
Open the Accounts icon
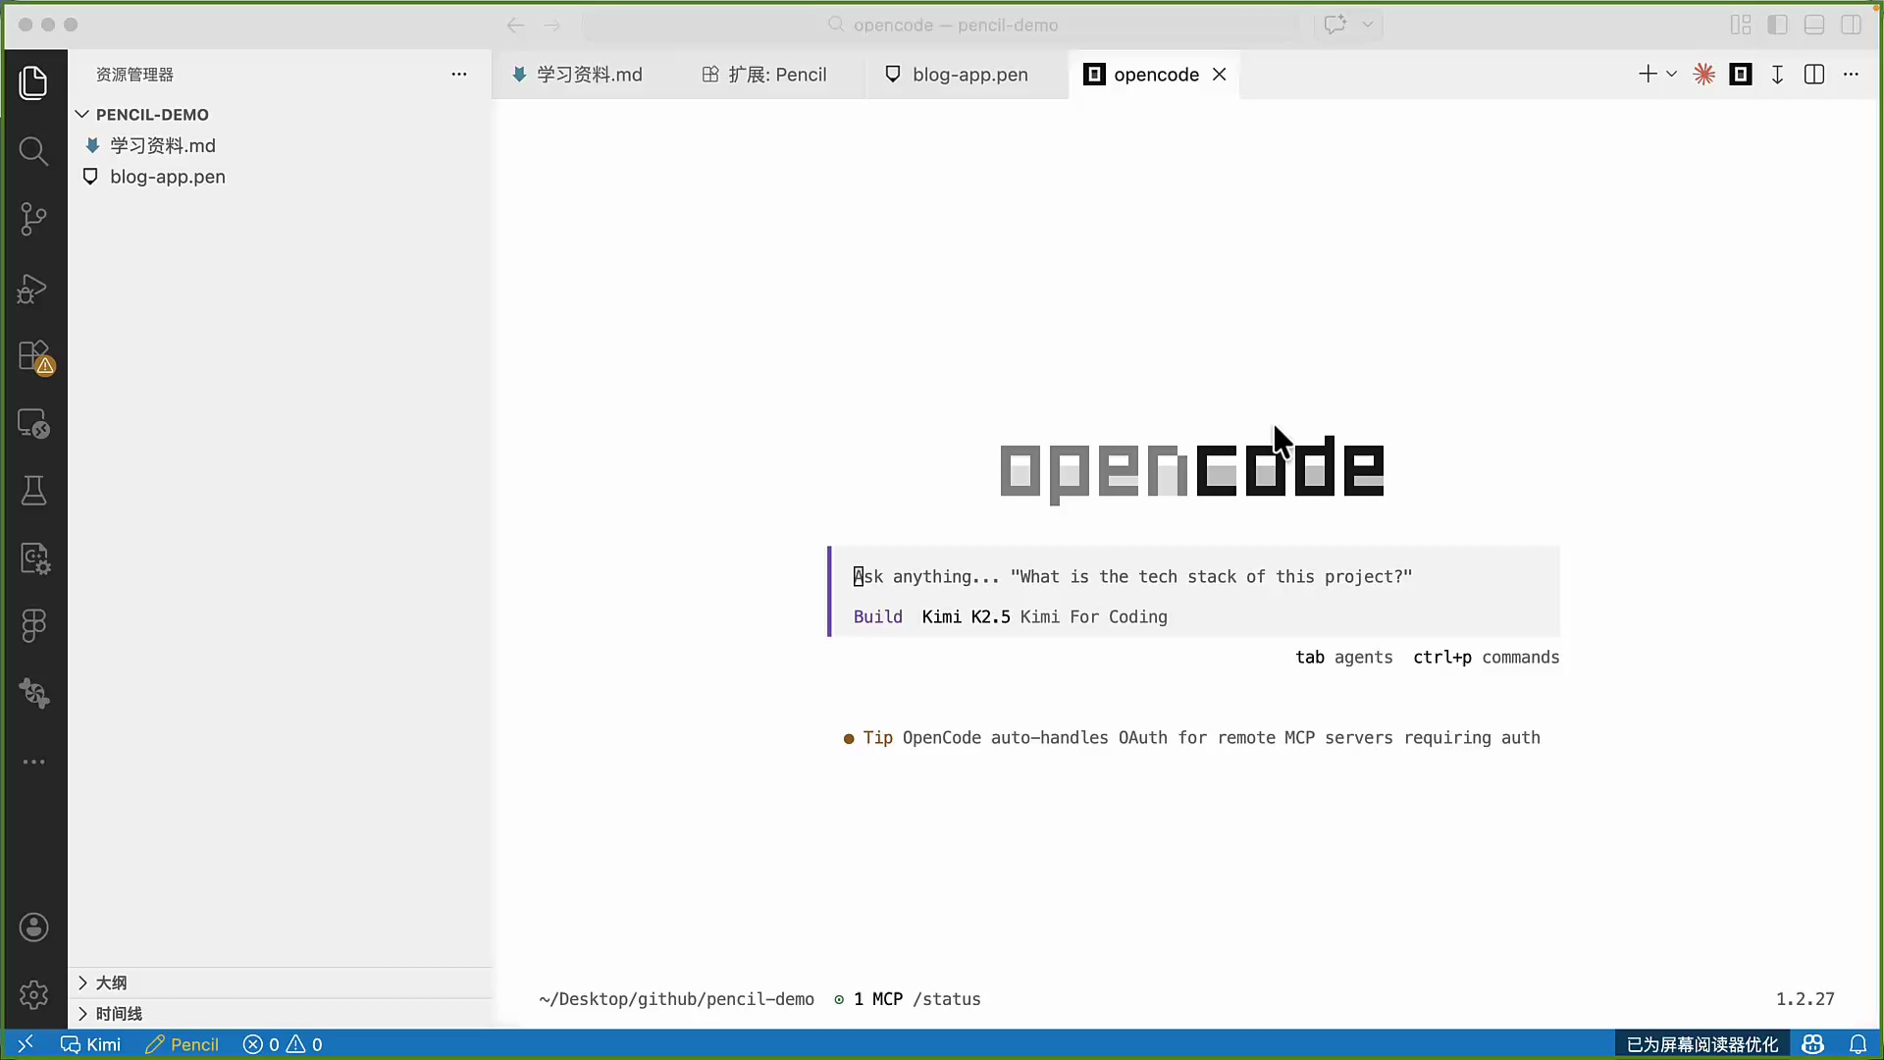33,927
